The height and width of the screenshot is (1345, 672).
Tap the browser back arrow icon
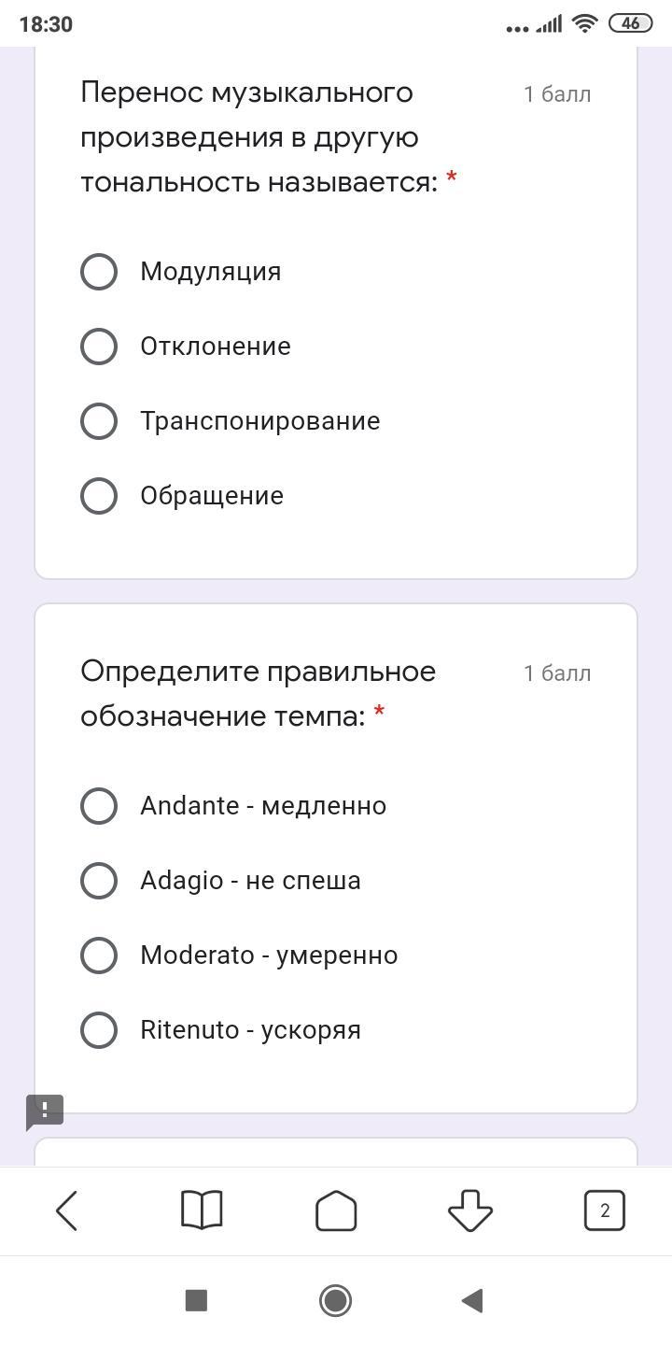[x=67, y=1210]
